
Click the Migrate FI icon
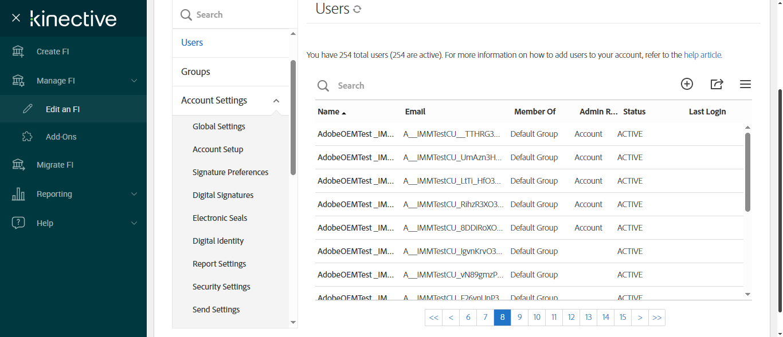[x=18, y=165]
